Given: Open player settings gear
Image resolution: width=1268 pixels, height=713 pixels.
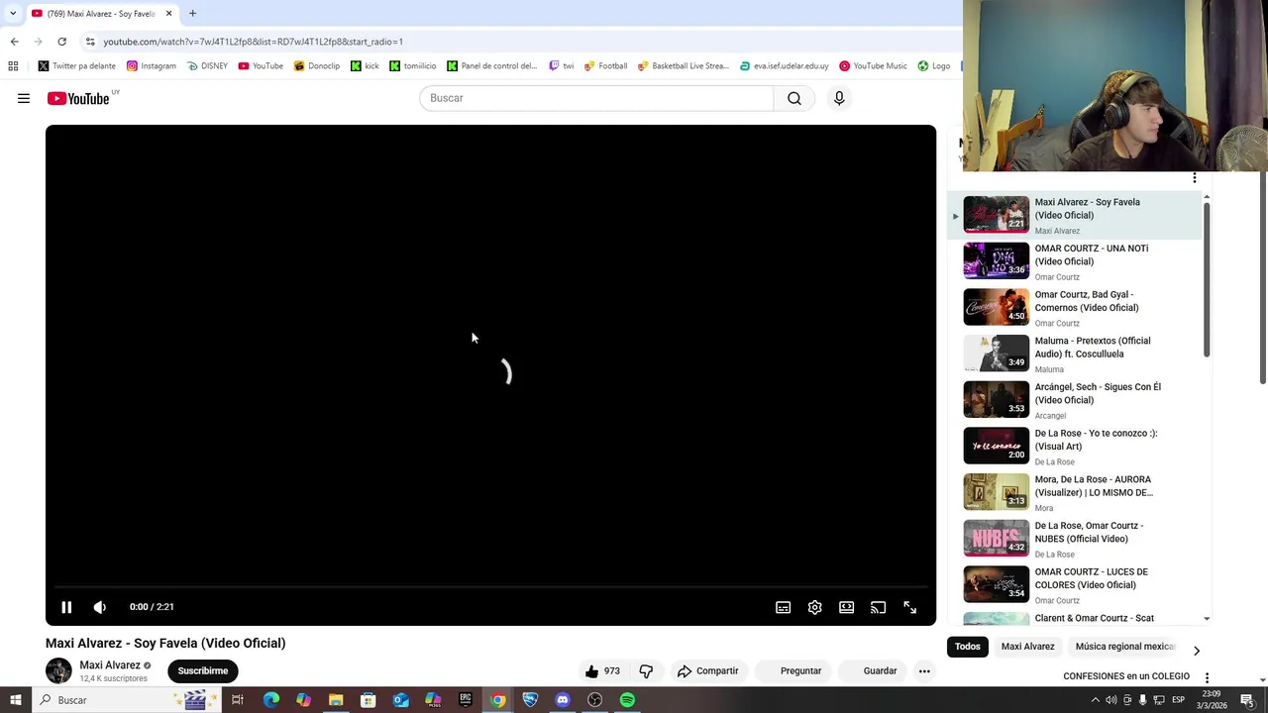Looking at the screenshot, I should click(814, 607).
